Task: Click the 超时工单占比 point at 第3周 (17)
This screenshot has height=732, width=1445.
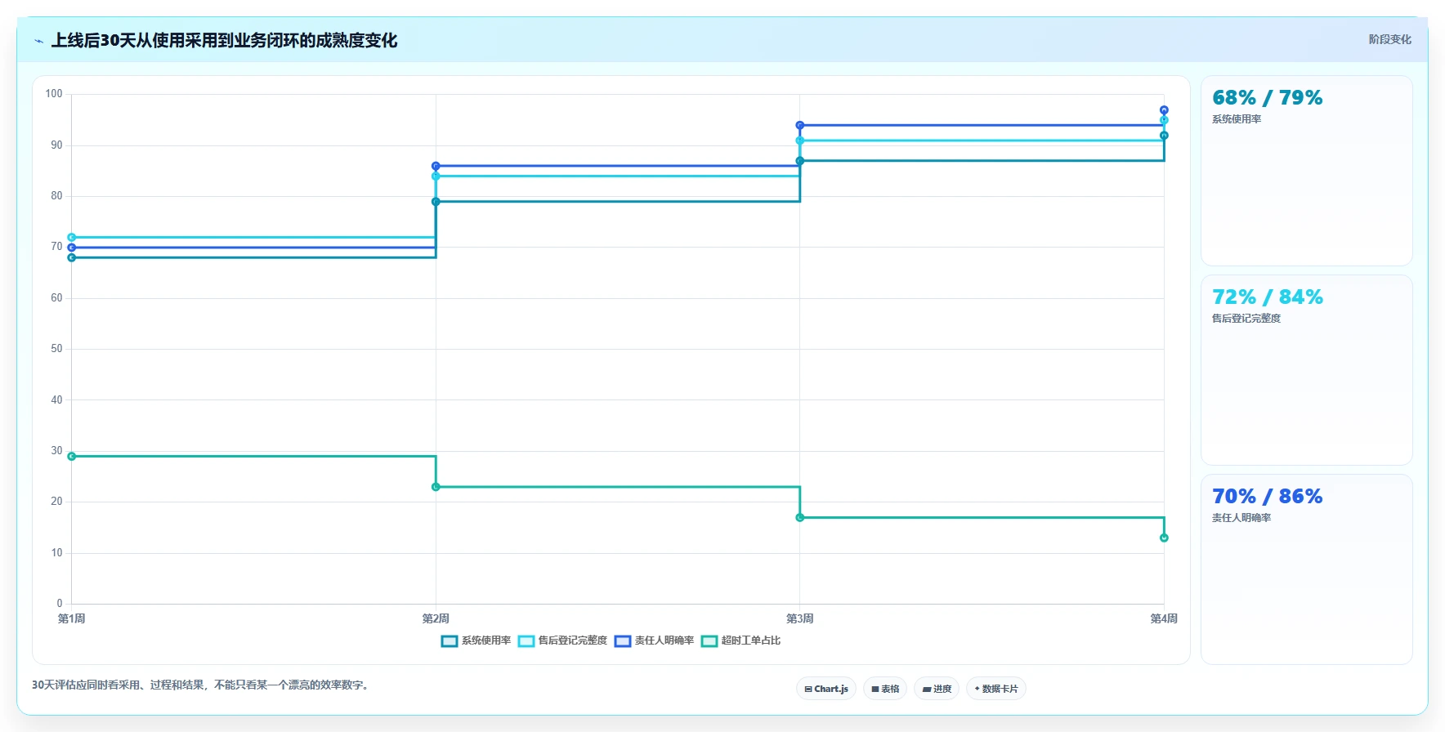Action: click(x=800, y=517)
